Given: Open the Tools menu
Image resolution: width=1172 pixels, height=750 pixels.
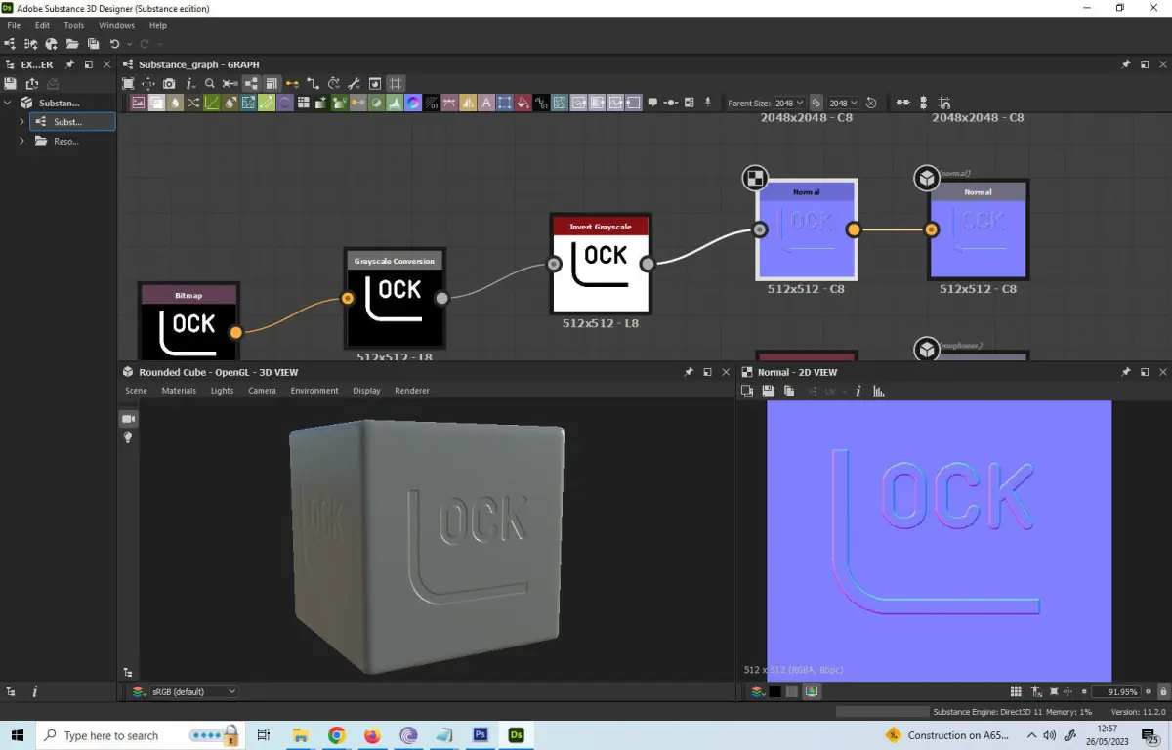Looking at the screenshot, I should (x=74, y=25).
